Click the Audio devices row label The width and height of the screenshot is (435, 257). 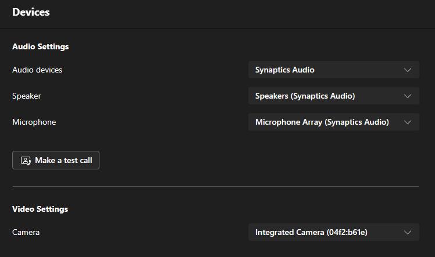[x=37, y=70]
